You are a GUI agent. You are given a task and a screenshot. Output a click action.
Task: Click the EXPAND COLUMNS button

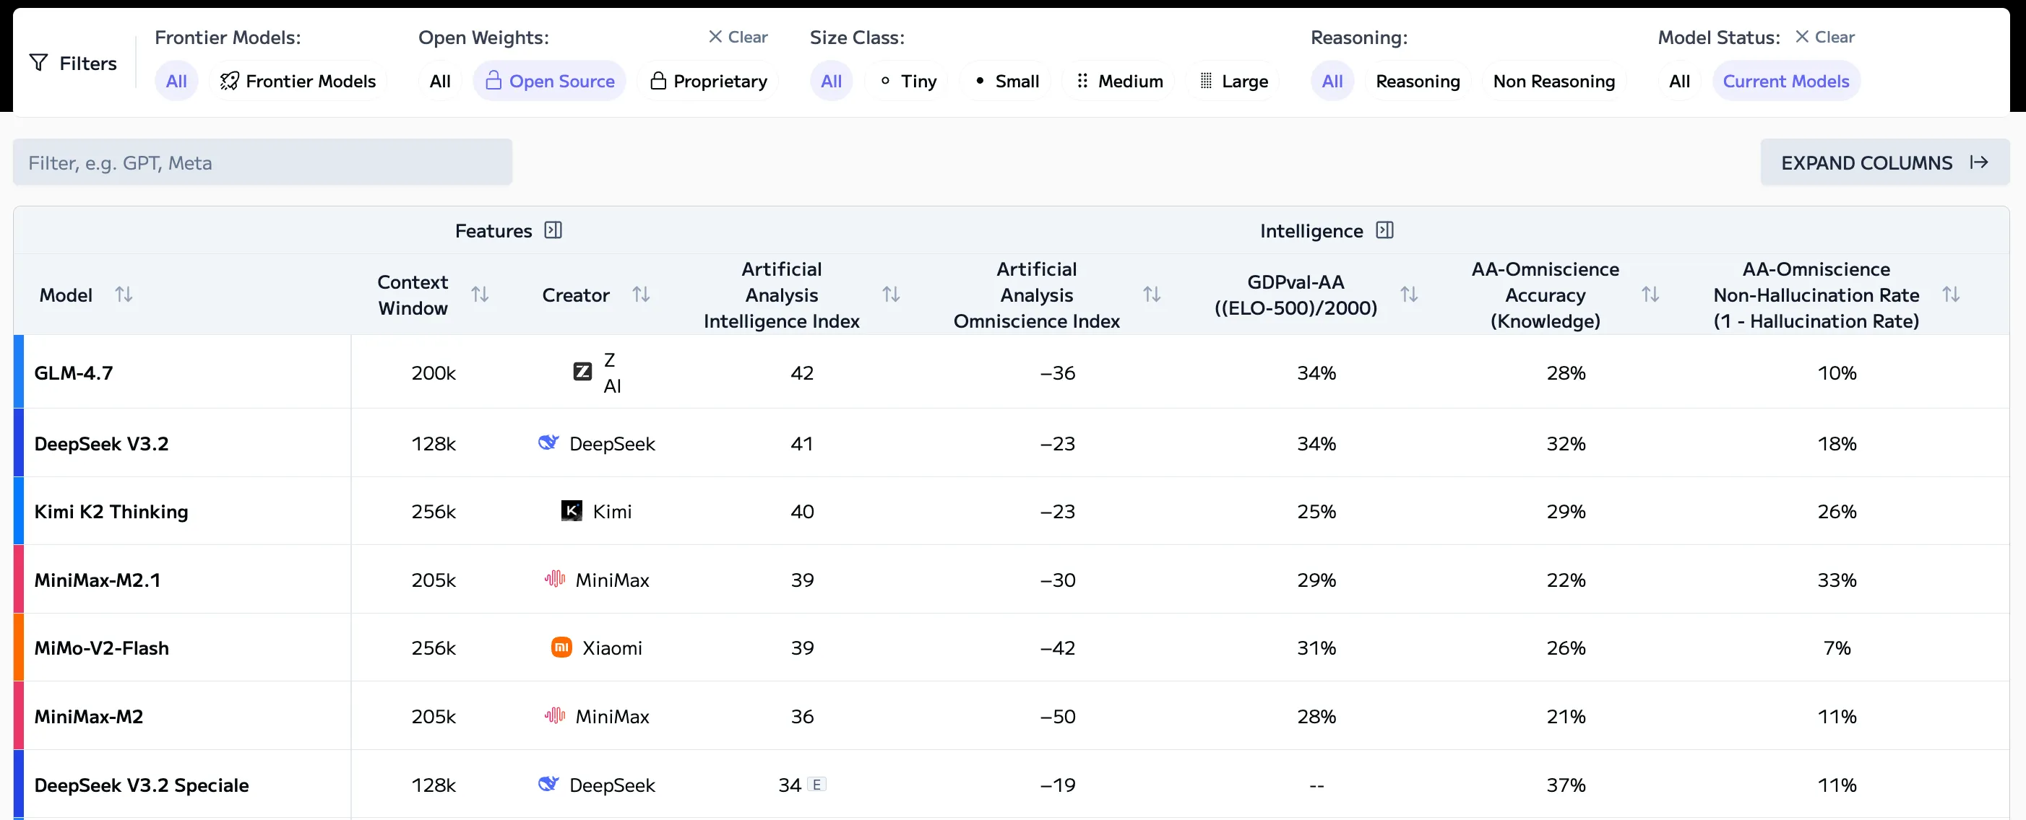pos(1884,162)
